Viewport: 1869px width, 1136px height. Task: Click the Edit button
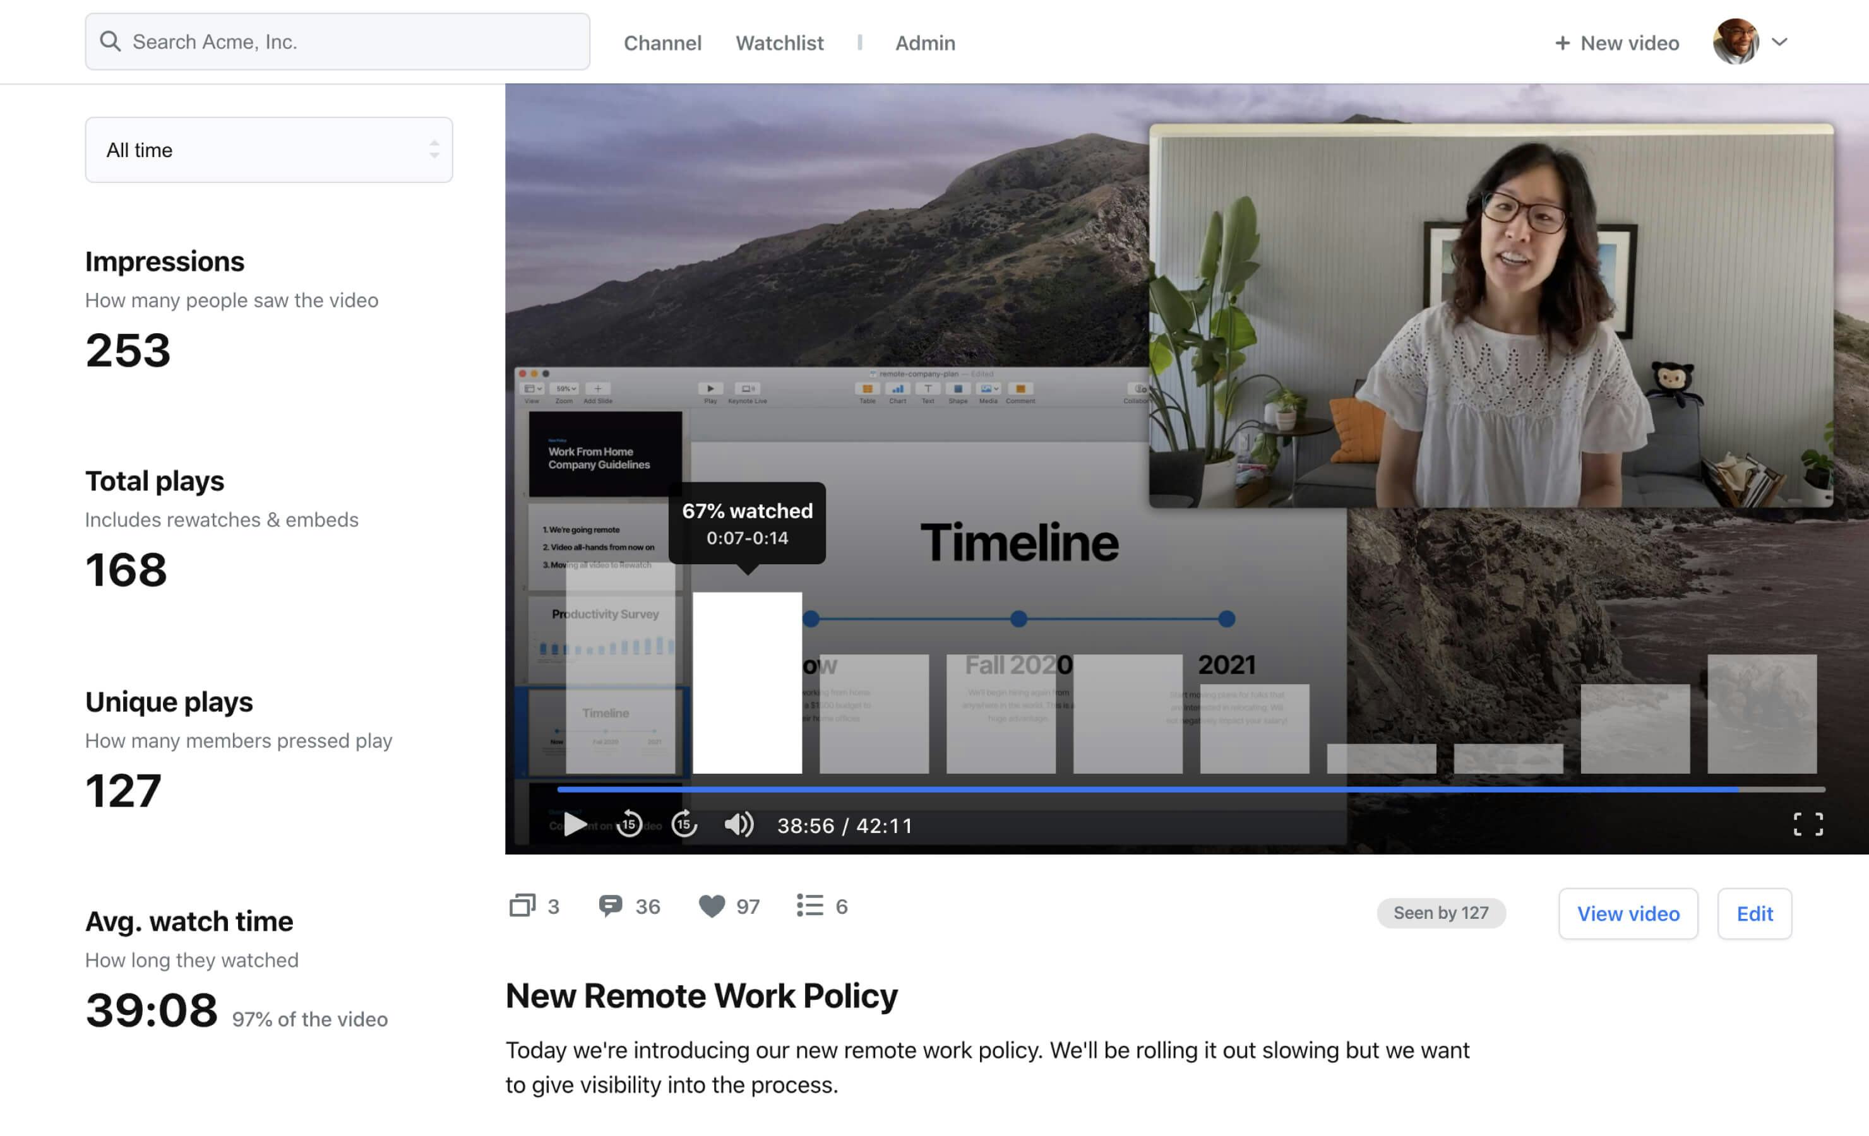click(1753, 914)
